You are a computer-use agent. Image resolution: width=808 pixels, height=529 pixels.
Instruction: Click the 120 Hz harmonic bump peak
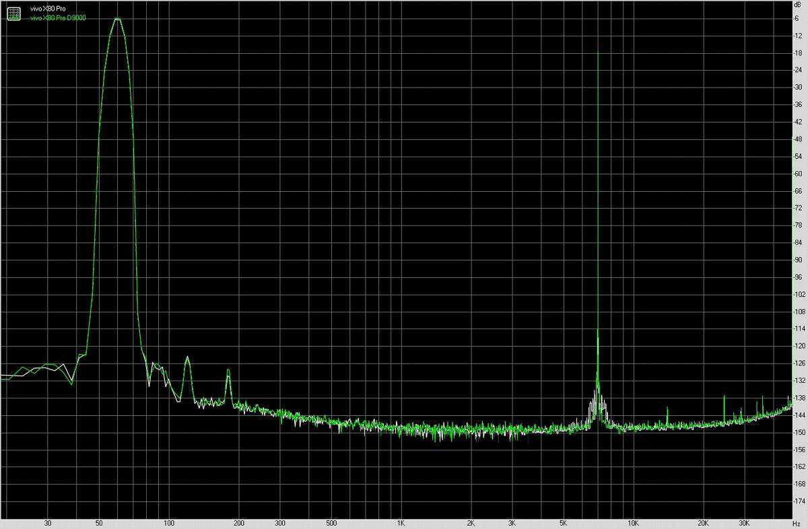(187, 357)
